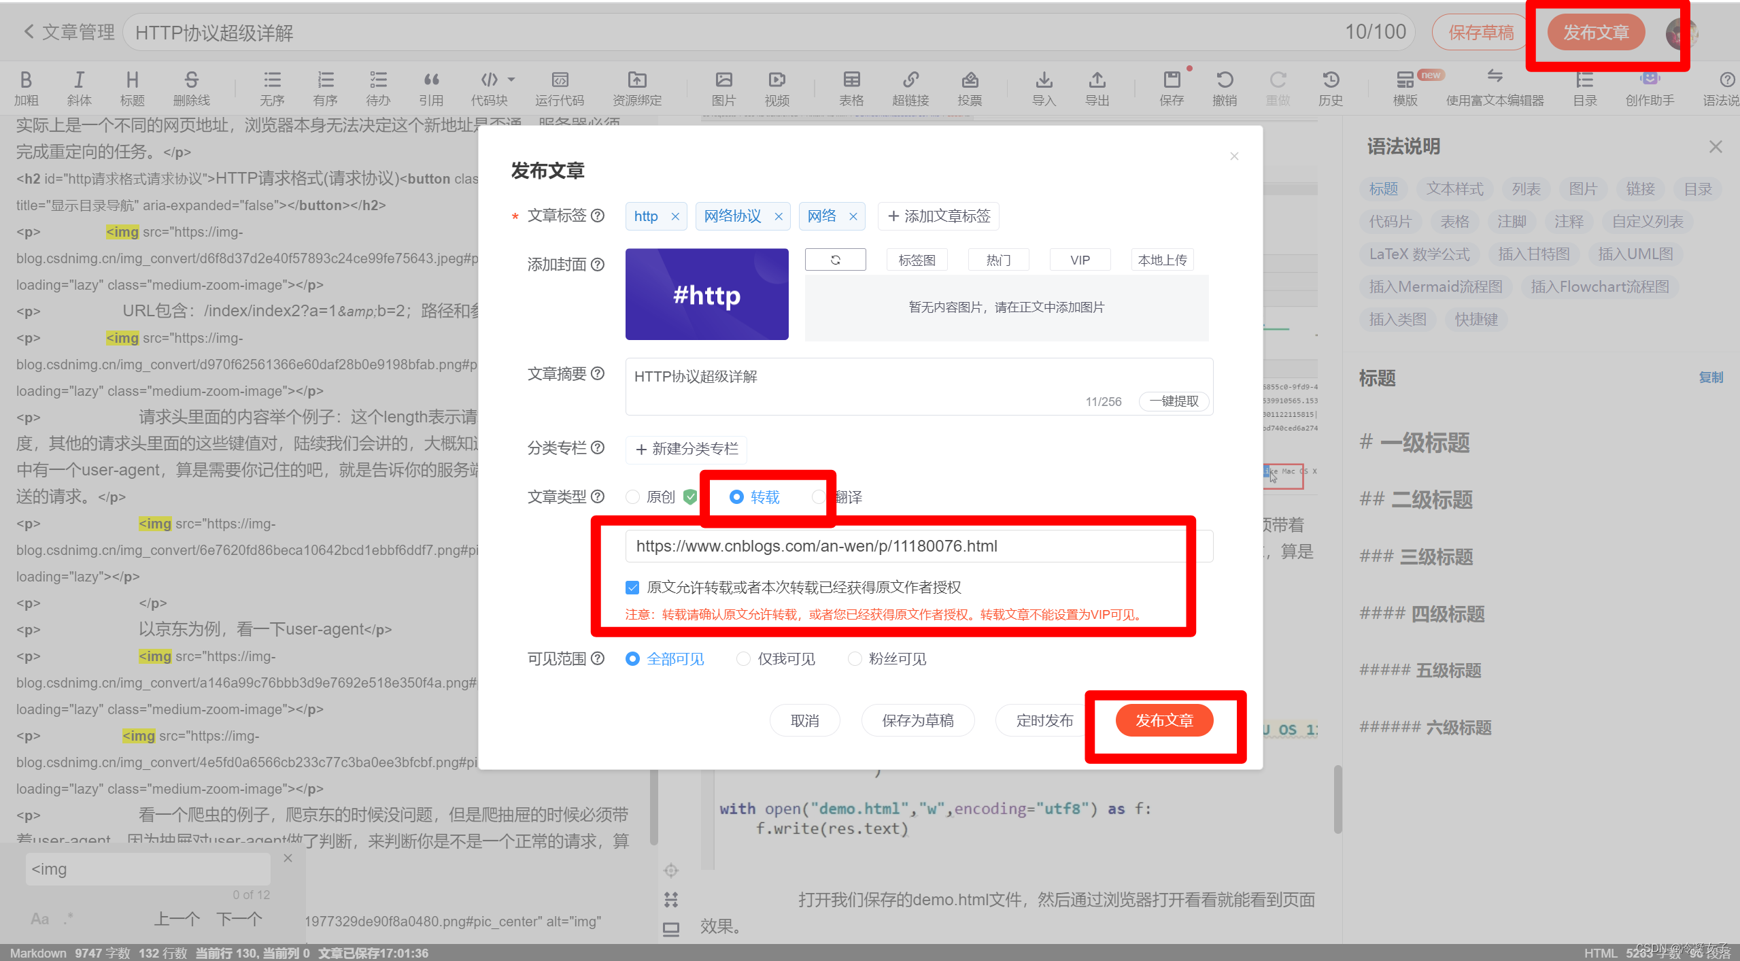Select 仅我可见 visibility option
This screenshot has width=1740, height=961.
pos(743,658)
